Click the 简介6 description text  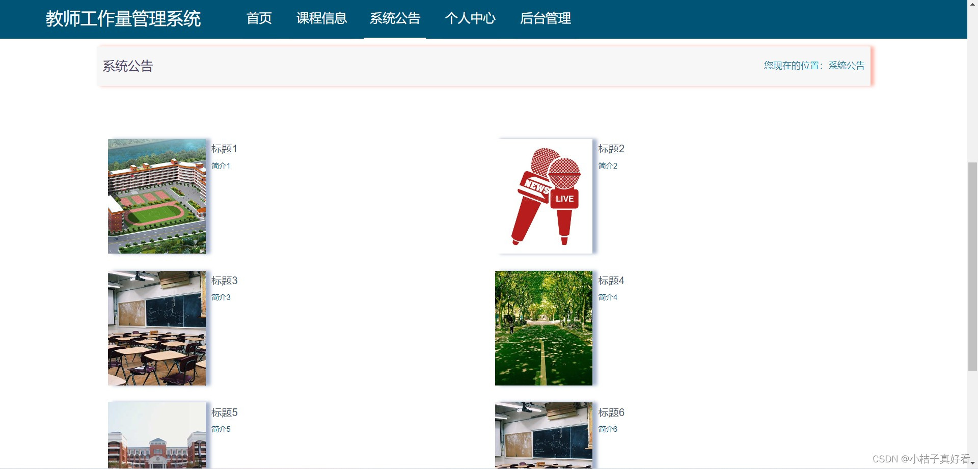coord(607,429)
